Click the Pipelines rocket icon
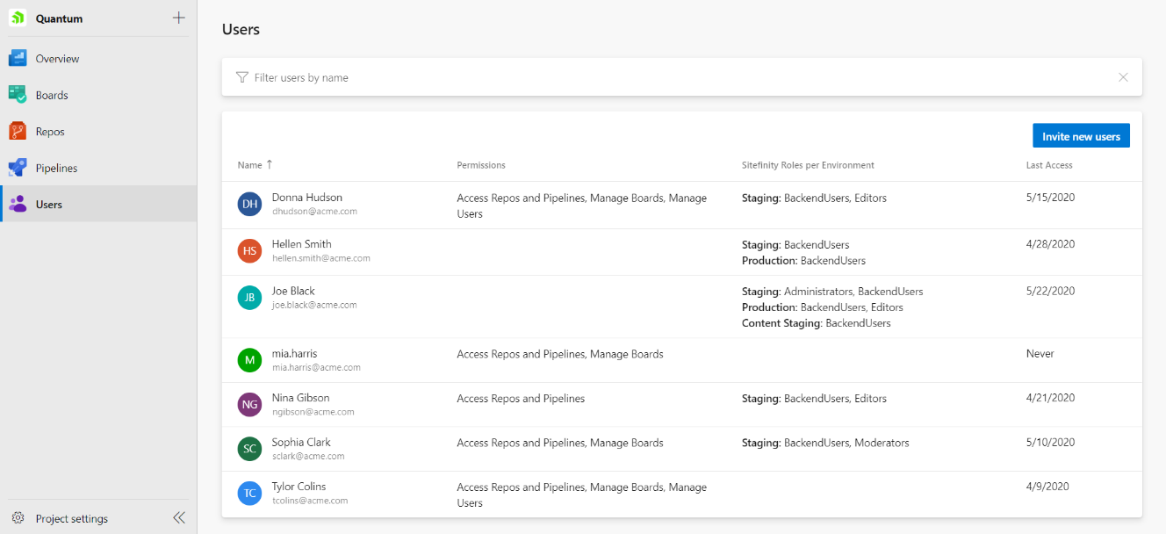Screen dimensions: 1166x534 [18, 168]
